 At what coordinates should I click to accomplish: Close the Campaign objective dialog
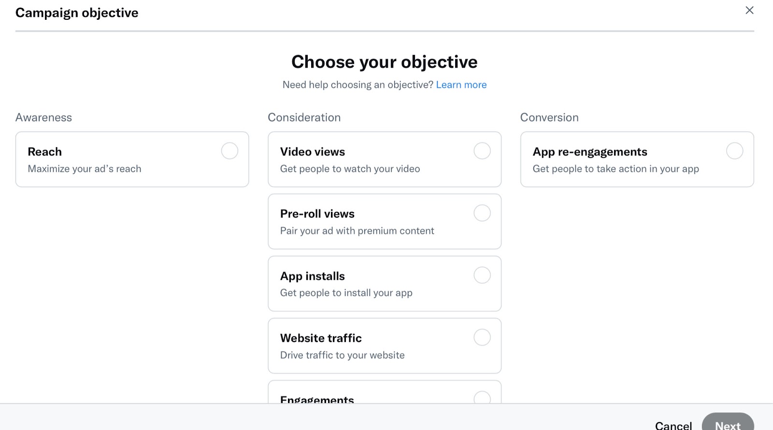tap(749, 10)
